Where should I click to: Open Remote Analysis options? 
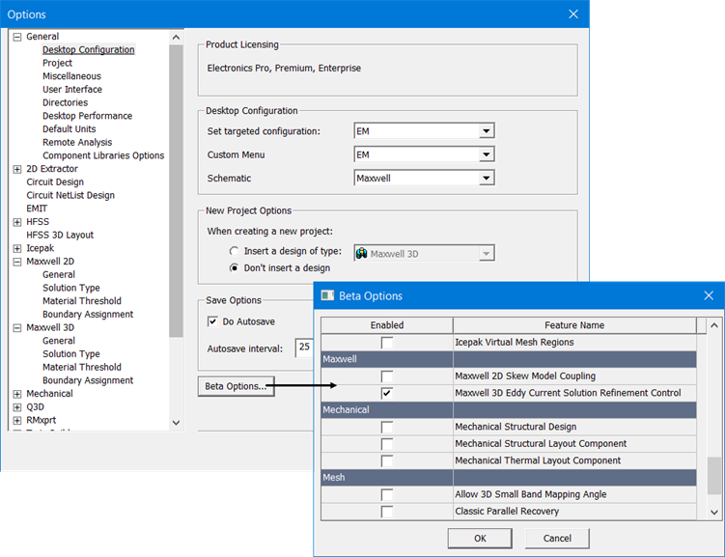pyautogui.click(x=77, y=142)
